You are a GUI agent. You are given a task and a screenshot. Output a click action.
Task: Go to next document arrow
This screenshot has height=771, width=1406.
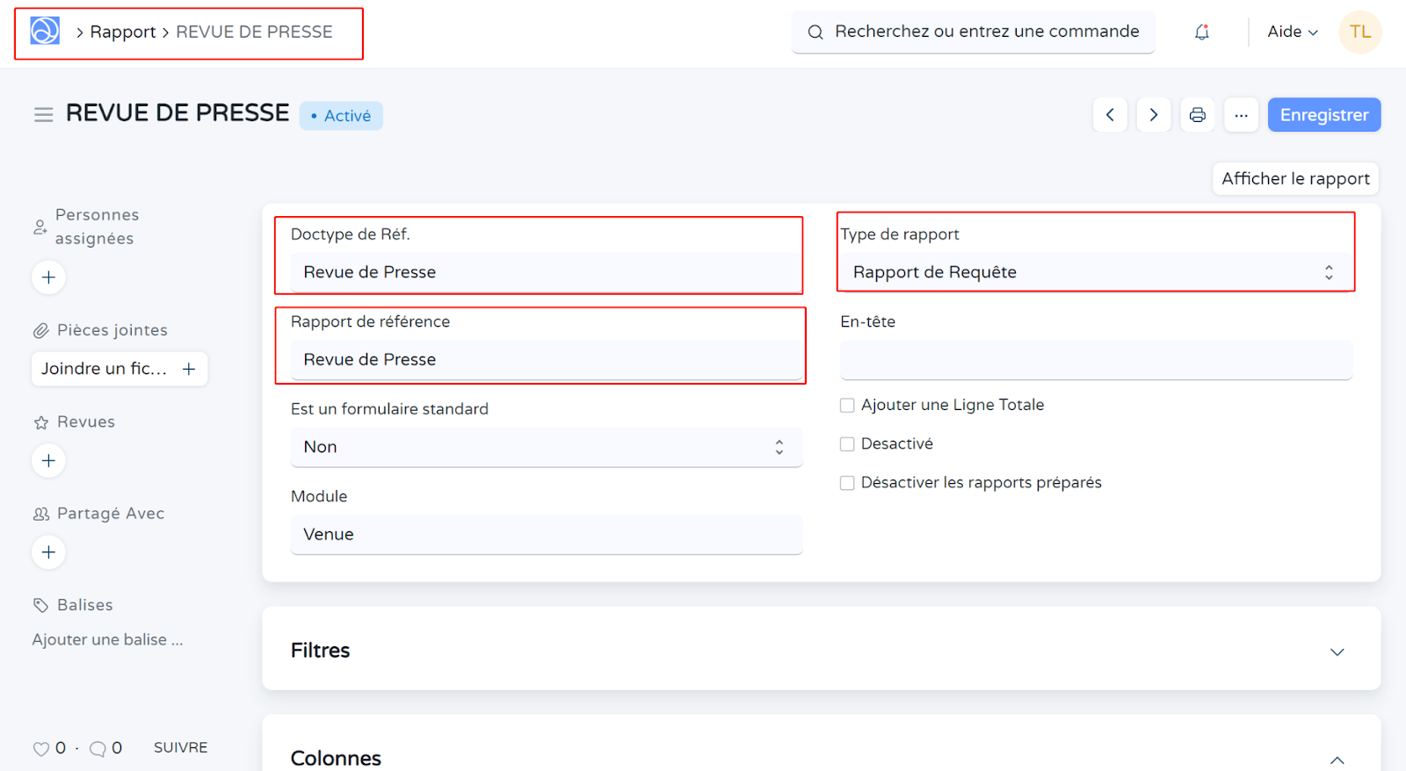coord(1153,115)
